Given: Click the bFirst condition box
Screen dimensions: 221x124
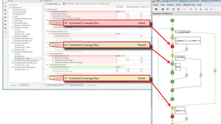Looking at the screenshot, I should tap(178, 67).
